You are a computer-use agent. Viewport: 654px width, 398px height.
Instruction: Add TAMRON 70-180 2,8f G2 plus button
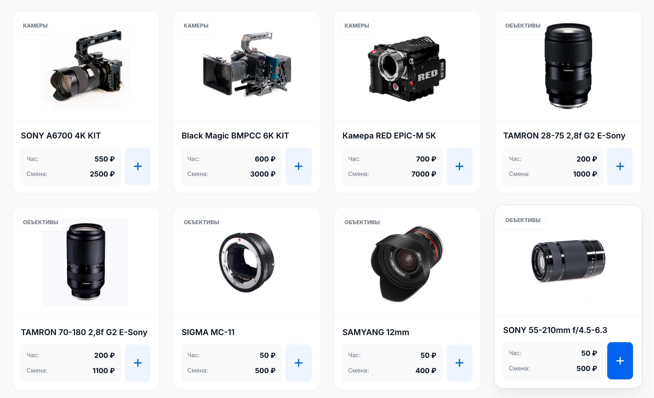point(138,363)
